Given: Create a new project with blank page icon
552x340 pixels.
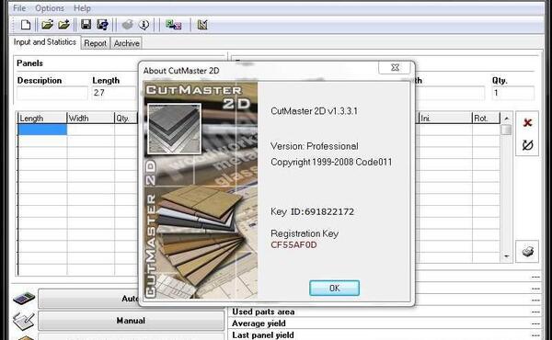Looking at the screenshot, I should click(x=26, y=25).
